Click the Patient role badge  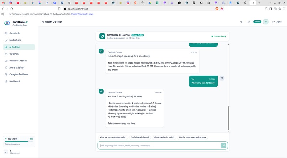[x=257, y=22]
